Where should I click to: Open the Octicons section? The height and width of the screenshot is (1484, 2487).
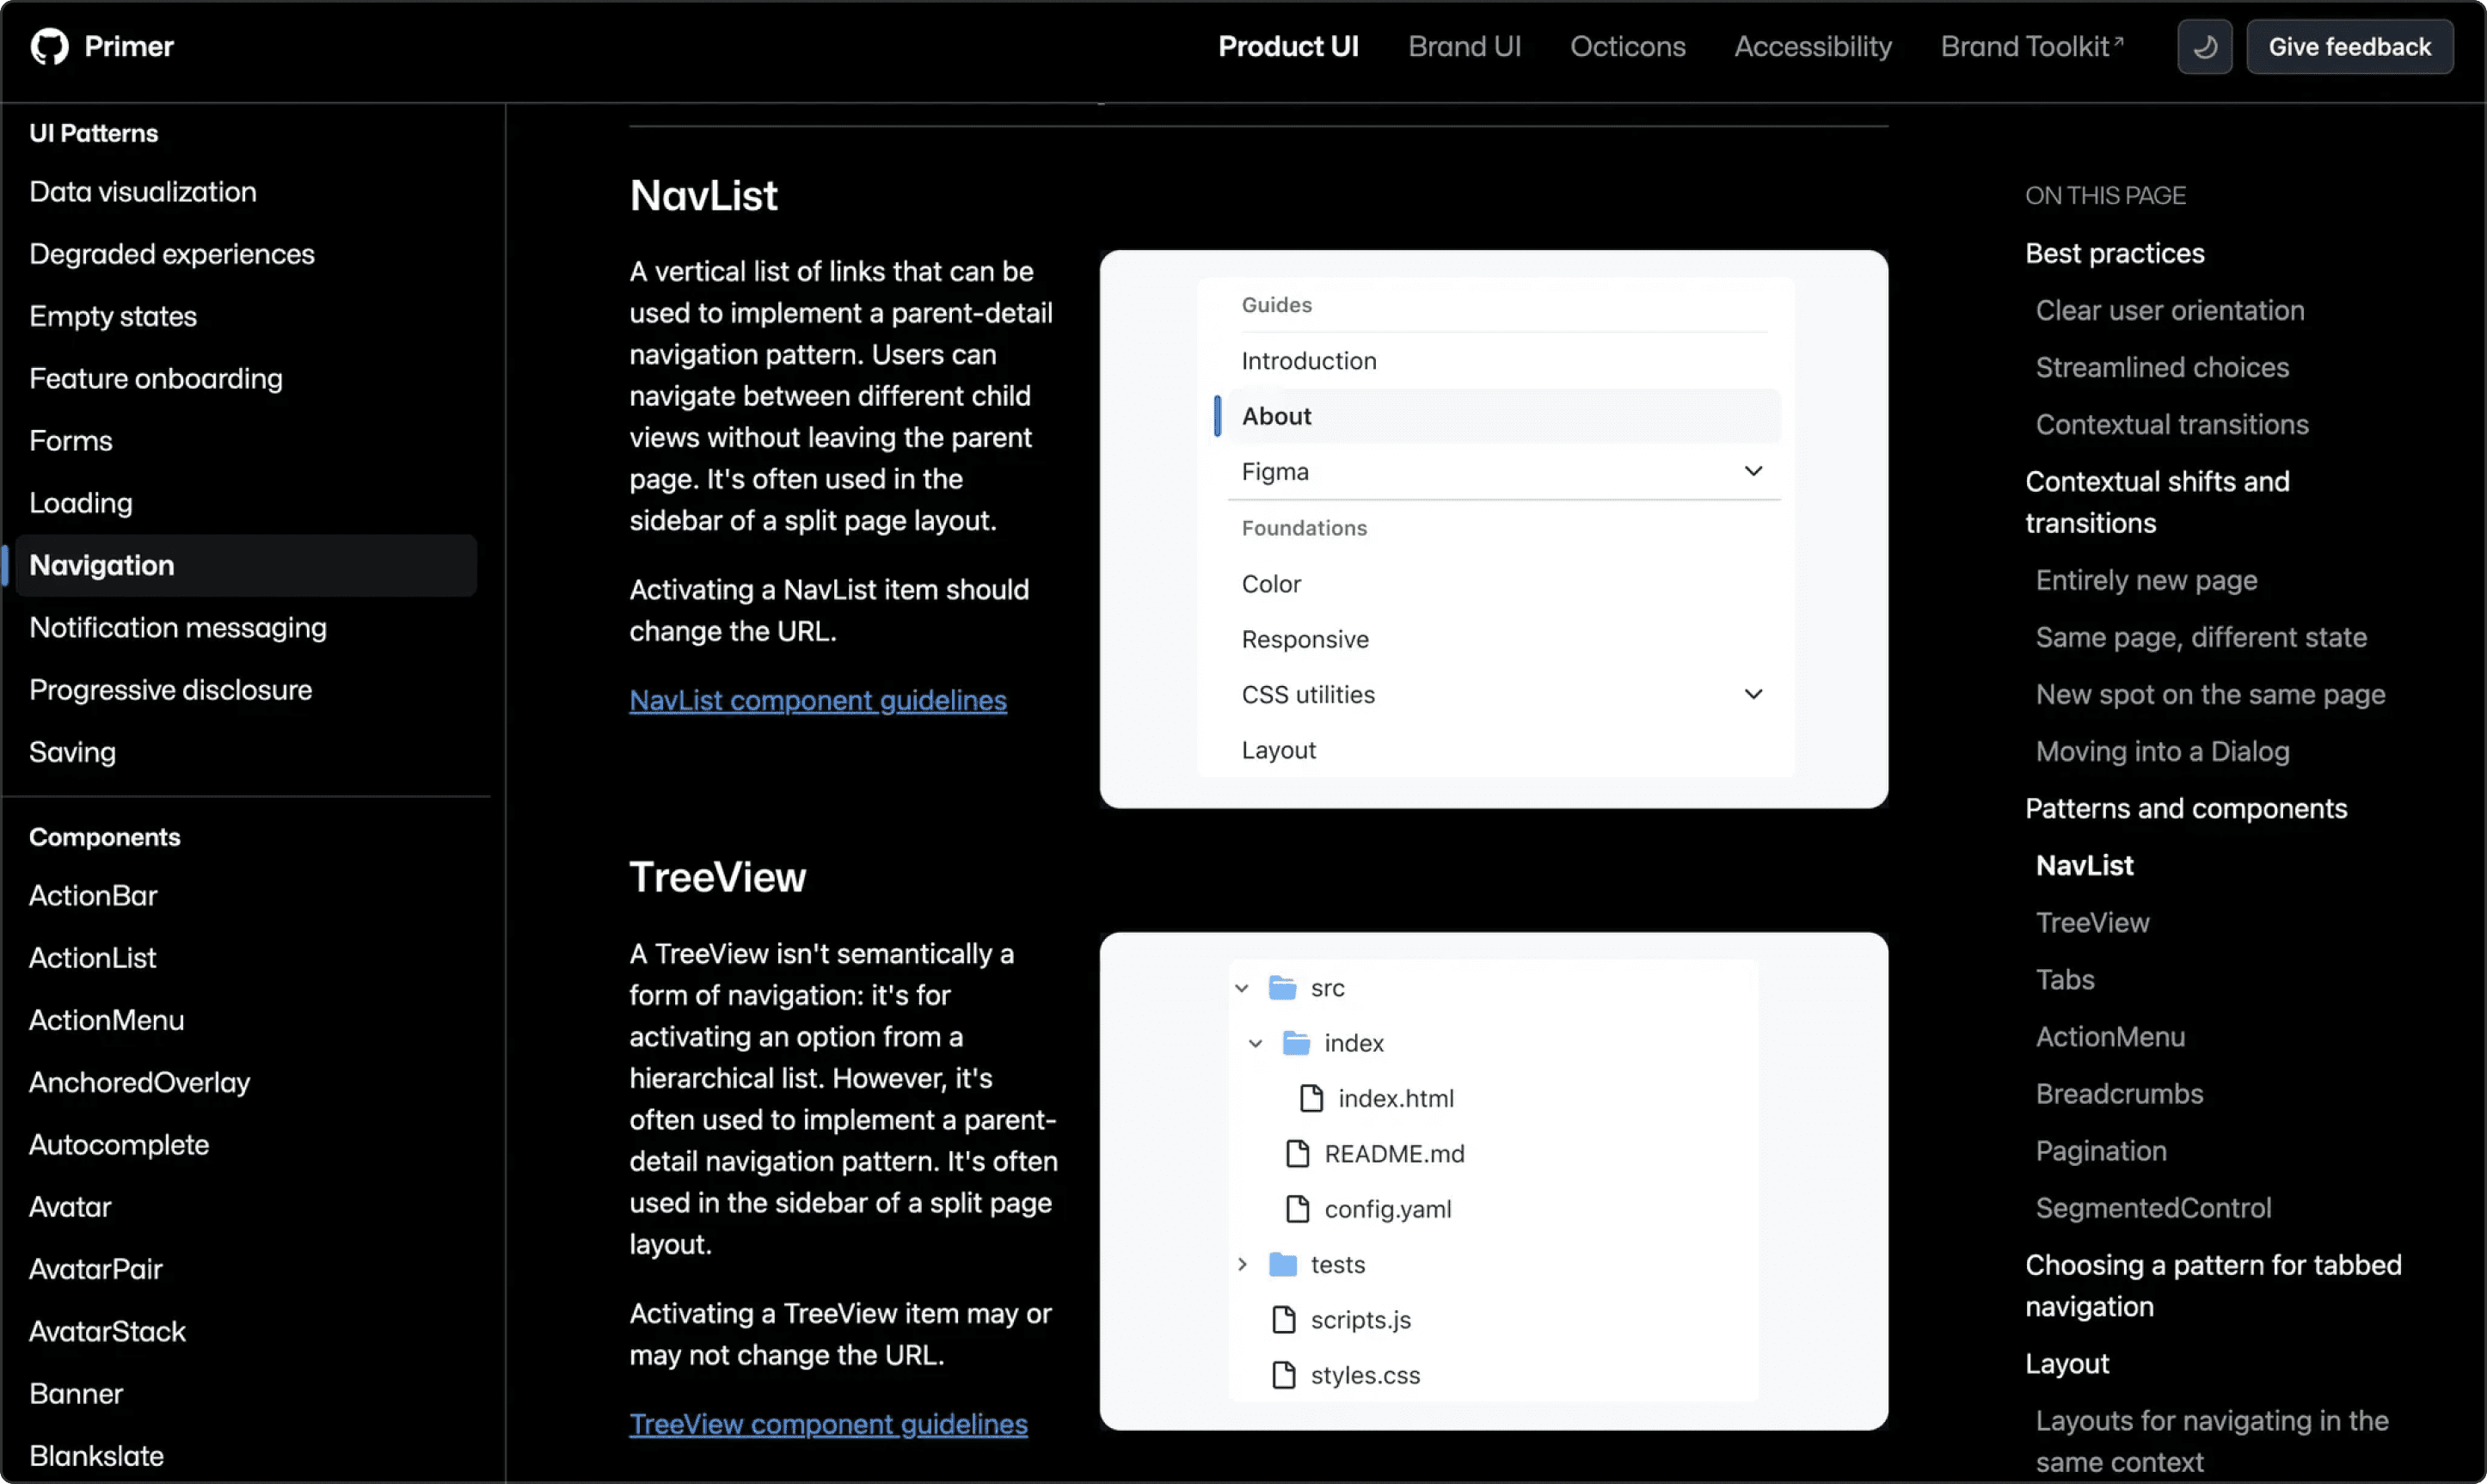pyautogui.click(x=1627, y=47)
